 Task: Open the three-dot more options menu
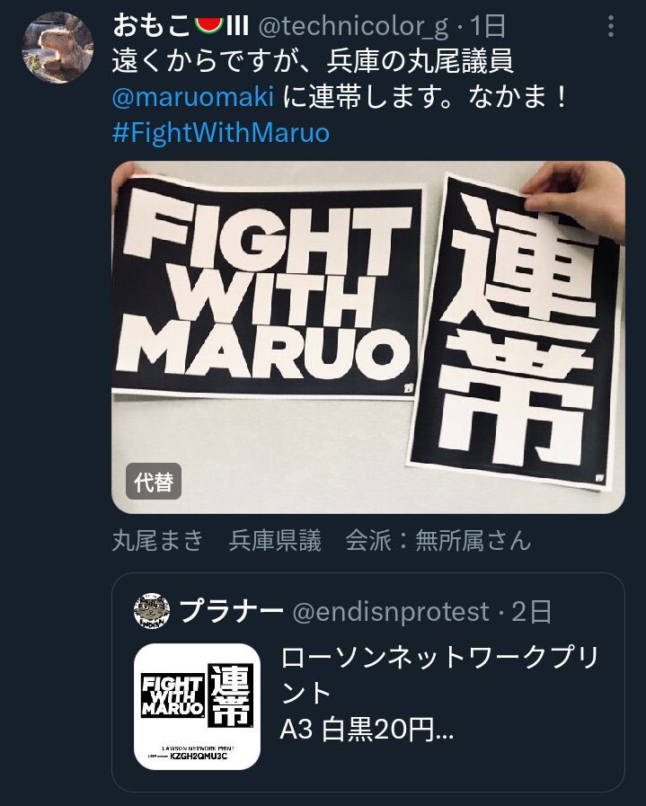[x=611, y=26]
